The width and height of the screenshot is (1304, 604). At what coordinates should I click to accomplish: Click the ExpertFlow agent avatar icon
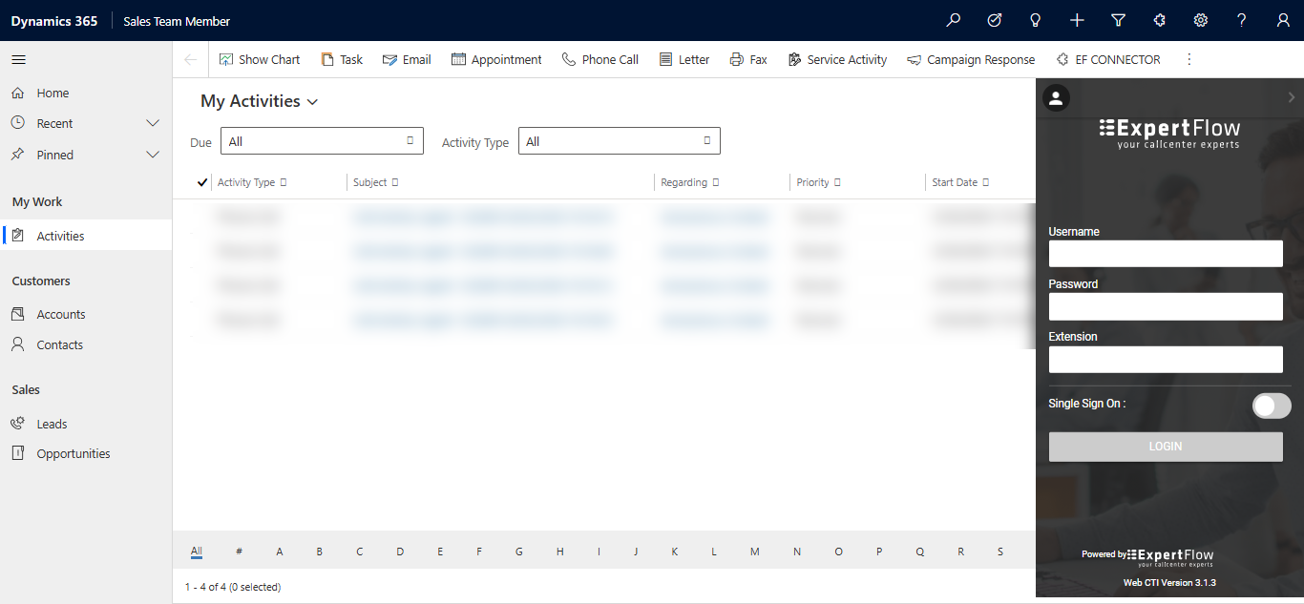click(x=1057, y=98)
